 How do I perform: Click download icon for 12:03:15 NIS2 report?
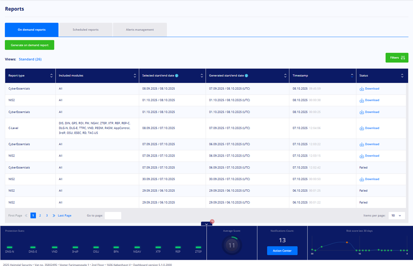coord(362,156)
